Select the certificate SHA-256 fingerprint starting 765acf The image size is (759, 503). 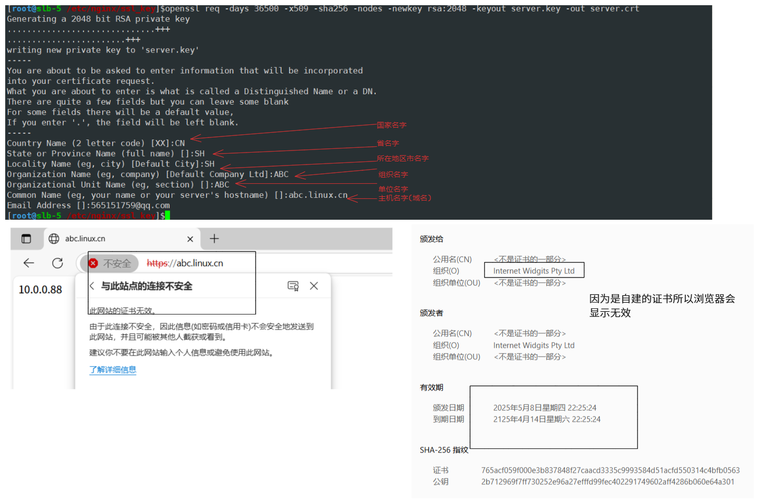[610, 470]
